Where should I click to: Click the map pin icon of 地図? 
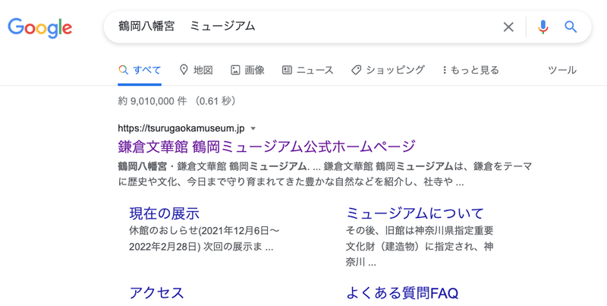(184, 70)
